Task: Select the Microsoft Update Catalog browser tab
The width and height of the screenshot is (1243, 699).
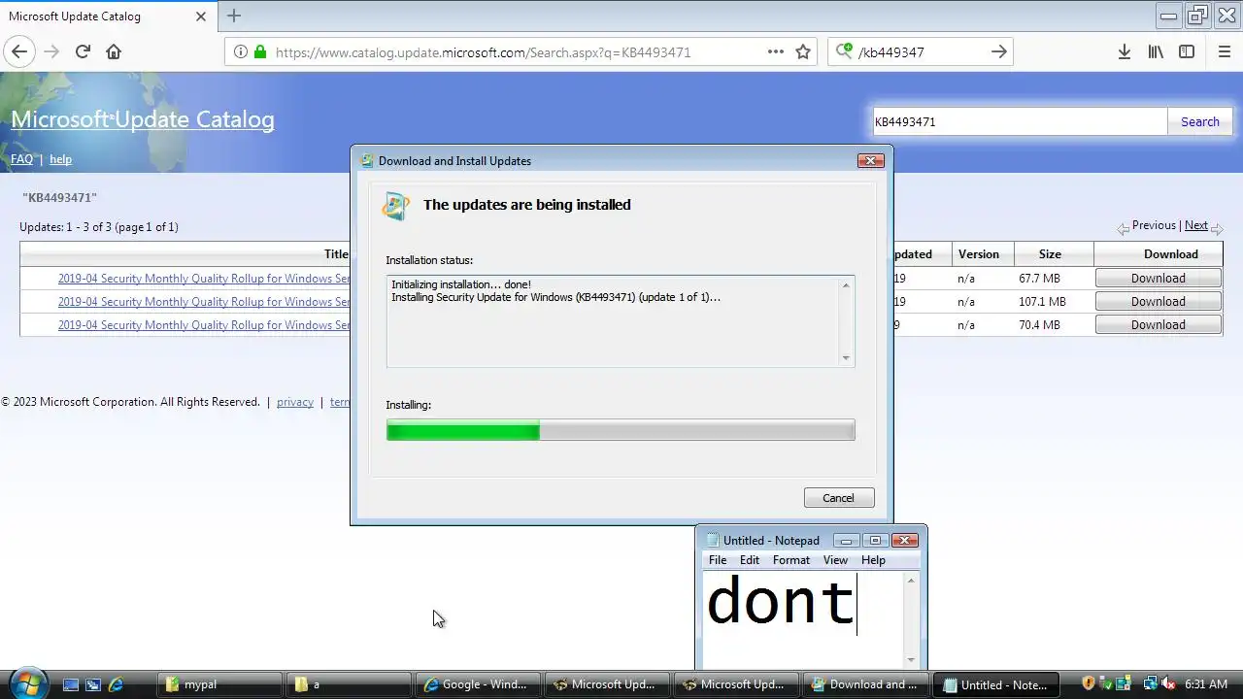Action: click(x=107, y=17)
